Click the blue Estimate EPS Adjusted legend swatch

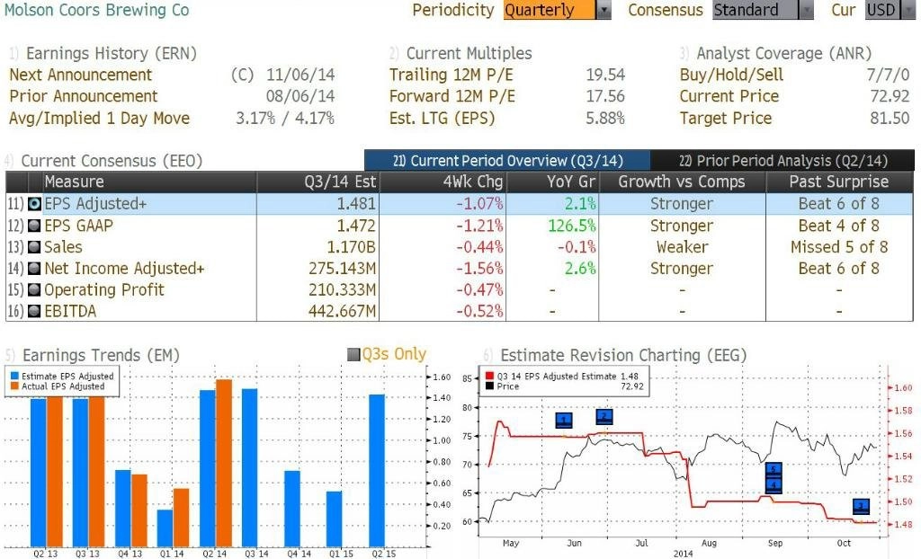14,377
